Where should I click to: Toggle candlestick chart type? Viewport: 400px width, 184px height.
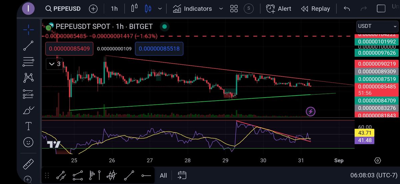point(148,9)
